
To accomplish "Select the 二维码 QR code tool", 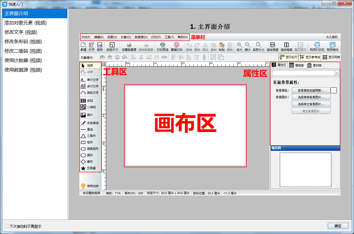I will 89,107.
